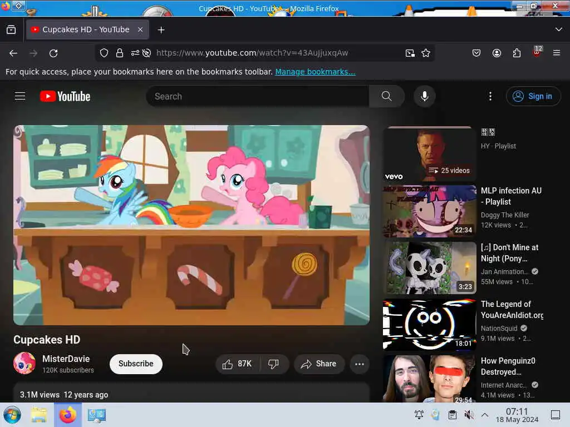Open the MisterDavie channel name link
This screenshot has width=570, height=427.
point(66,359)
